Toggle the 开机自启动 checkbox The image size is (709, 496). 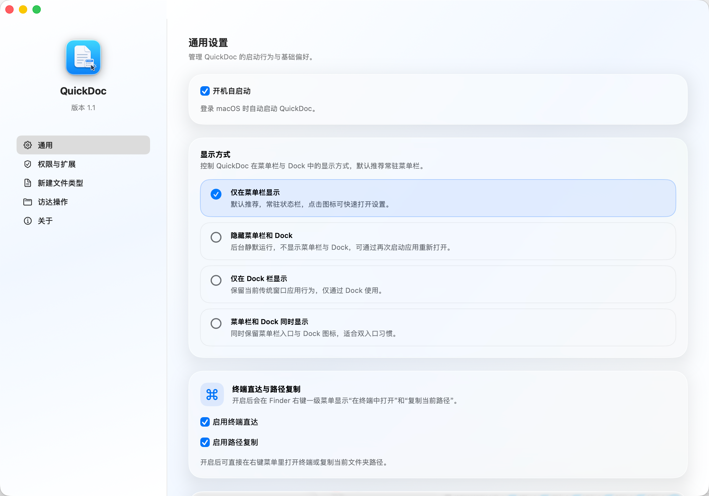(205, 91)
